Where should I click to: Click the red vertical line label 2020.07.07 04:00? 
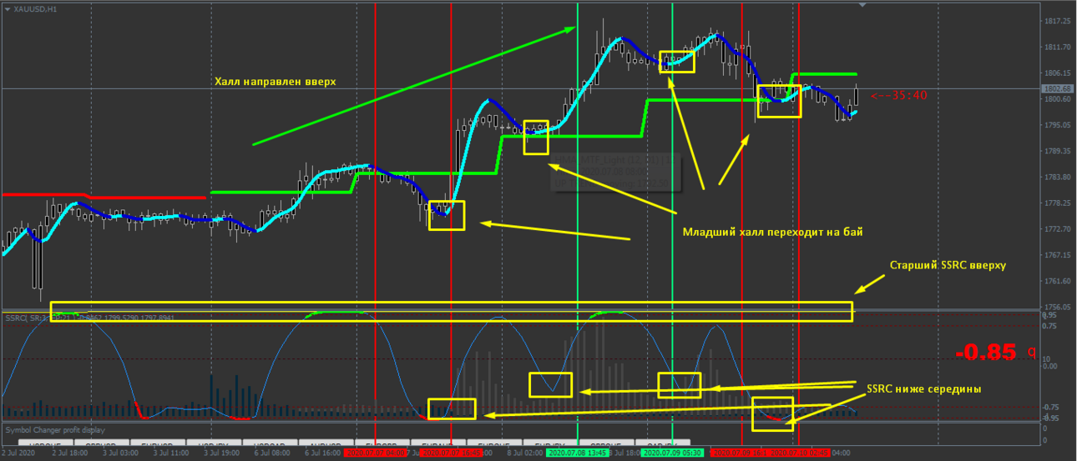coord(376,453)
